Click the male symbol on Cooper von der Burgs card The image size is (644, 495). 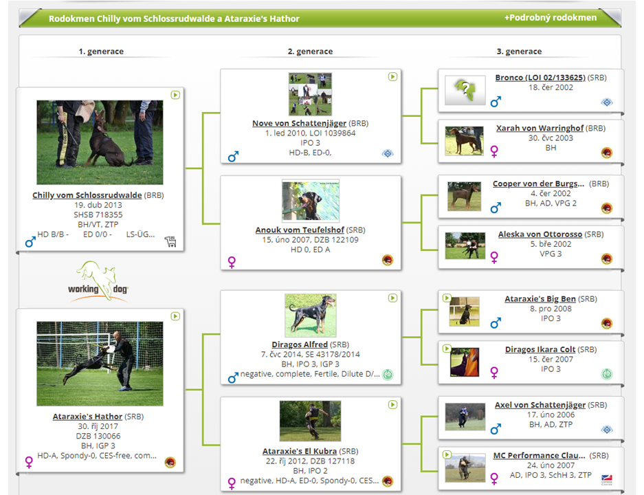pyautogui.click(x=496, y=208)
